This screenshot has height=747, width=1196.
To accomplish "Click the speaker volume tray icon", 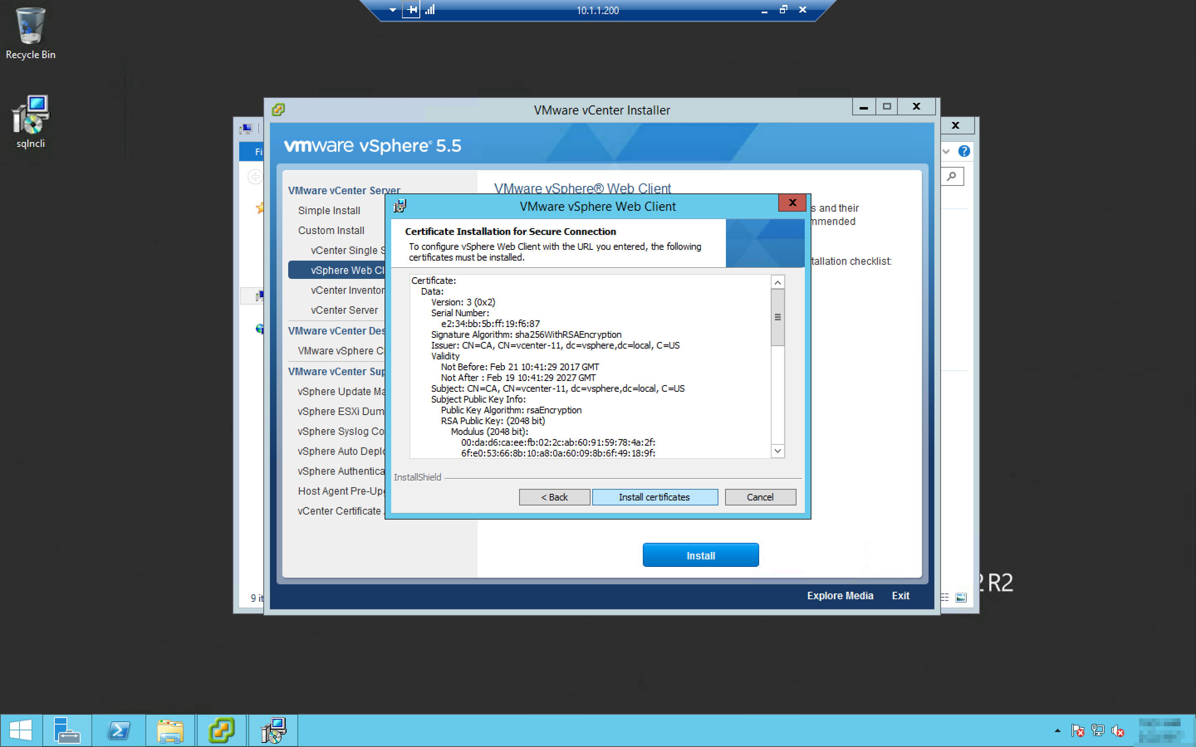I will [x=1118, y=730].
